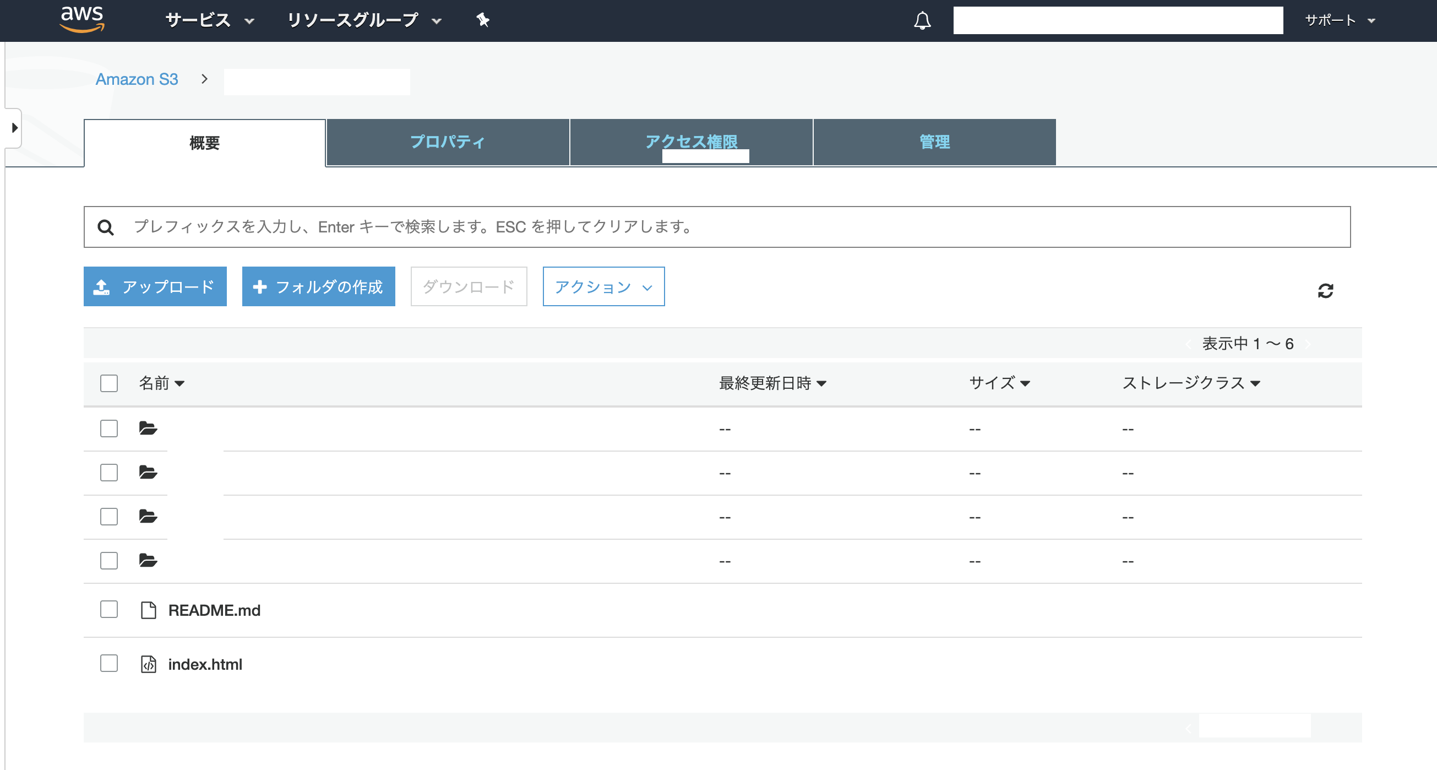
Task: Open the first folder icon in list
Action: click(149, 428)
